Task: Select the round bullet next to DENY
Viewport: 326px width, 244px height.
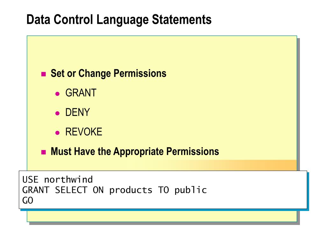Action: [x=58, y=113]
